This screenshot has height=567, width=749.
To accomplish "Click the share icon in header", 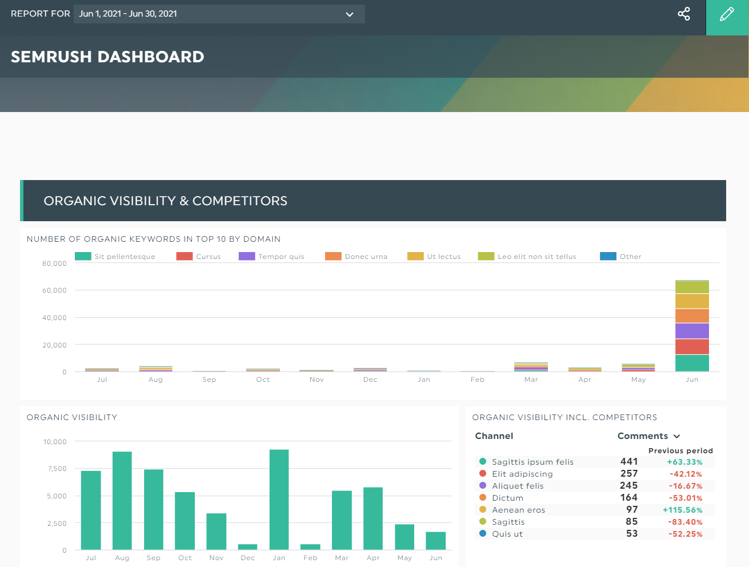I will pyautogui.click(x=683, y=14).
